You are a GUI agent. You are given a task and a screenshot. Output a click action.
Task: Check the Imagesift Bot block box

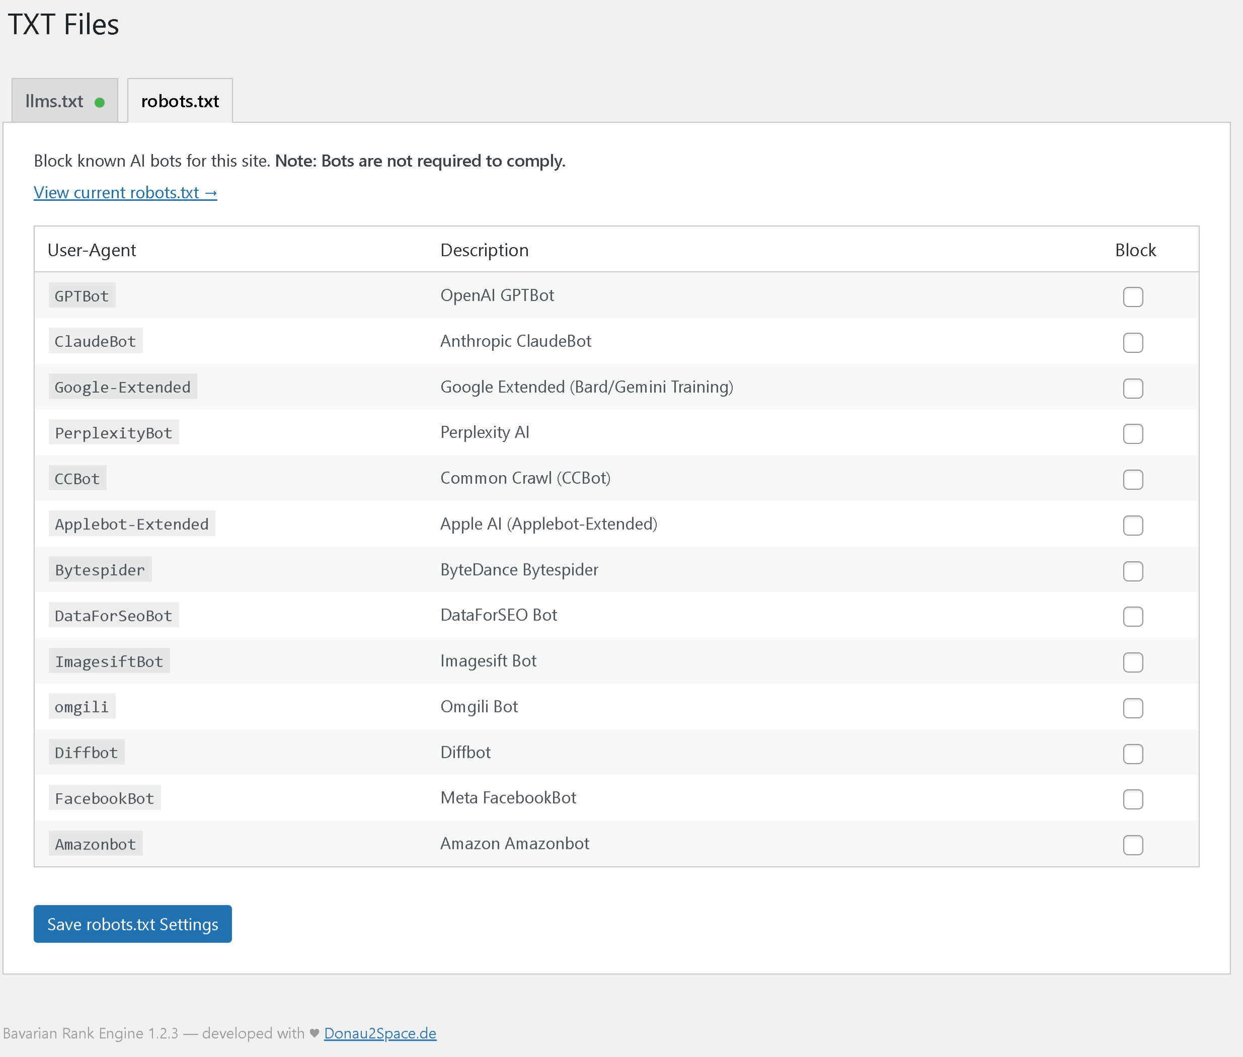(1133, 662)
